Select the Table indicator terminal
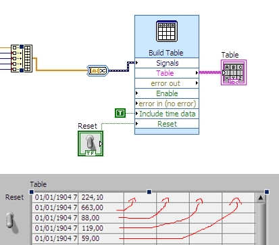The height and width of the screenshot is (245, 279). 234,72
